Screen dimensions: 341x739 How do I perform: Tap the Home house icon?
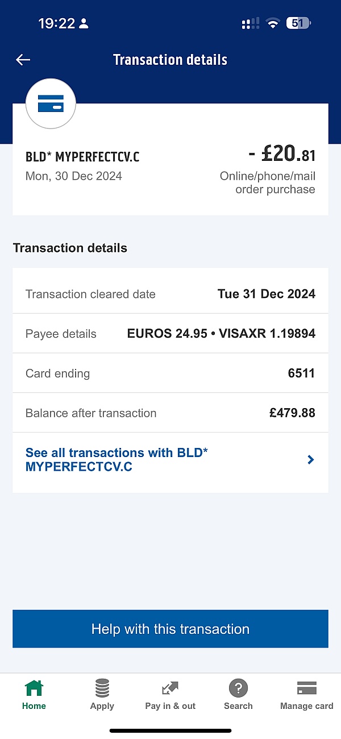[34, 688]
